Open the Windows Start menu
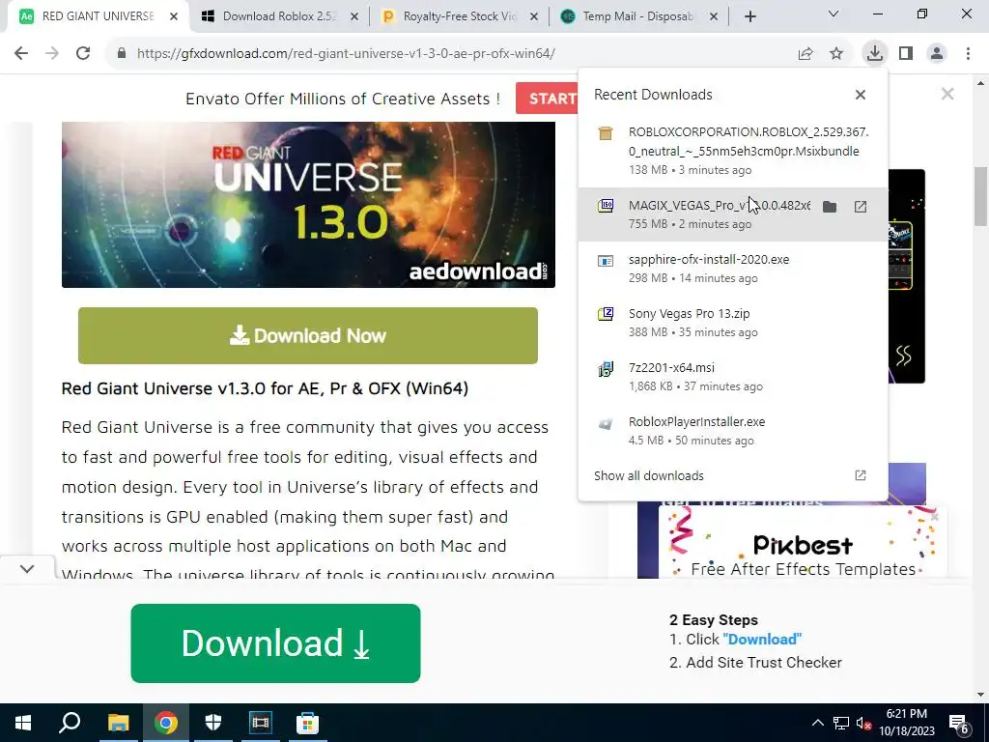The height and width of the screenshot is (742, 989). coord(23,723)
